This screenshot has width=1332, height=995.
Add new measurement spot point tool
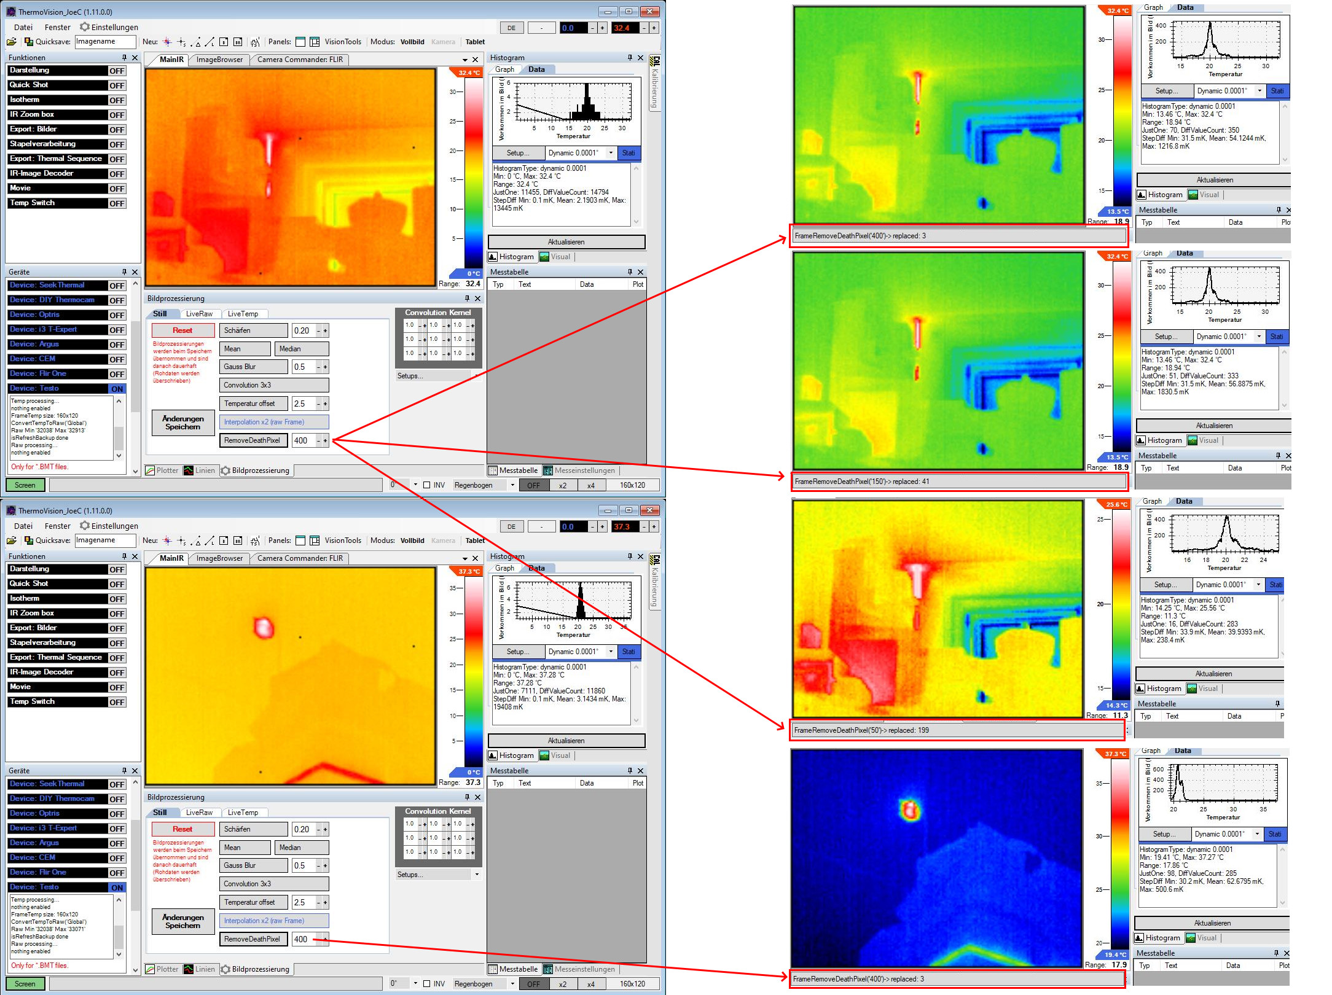coord(167,42)
